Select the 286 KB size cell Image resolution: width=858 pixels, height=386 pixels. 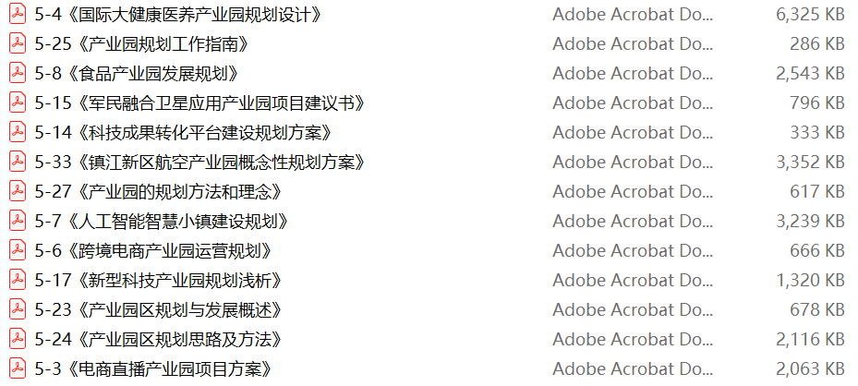(817, 43)
